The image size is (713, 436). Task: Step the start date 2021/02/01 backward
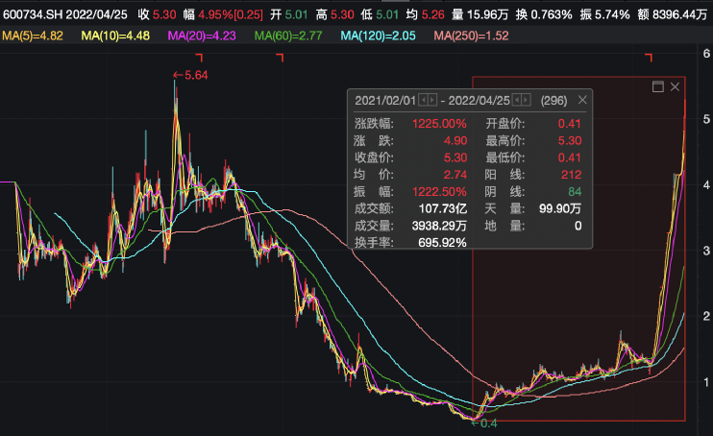pyautogui.click(x=423, y=100)
